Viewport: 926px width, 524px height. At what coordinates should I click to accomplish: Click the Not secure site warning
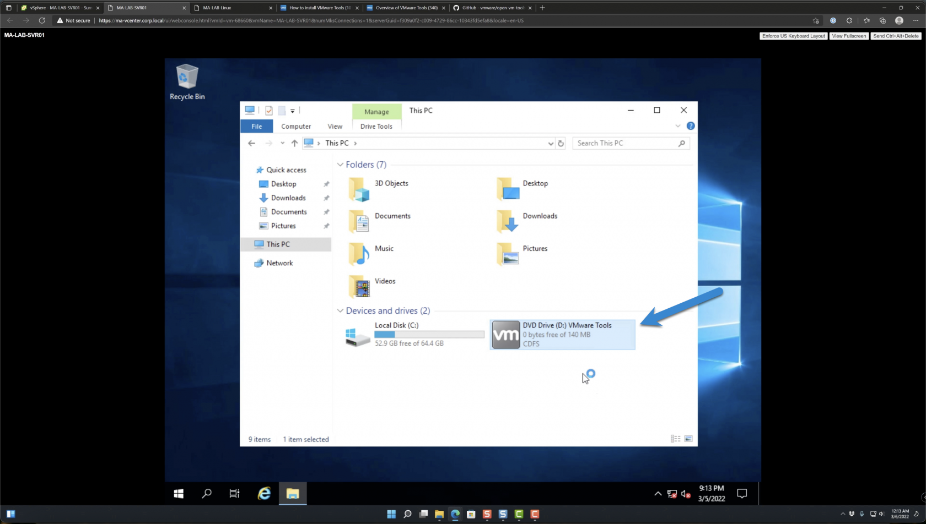tap(74, 20)
